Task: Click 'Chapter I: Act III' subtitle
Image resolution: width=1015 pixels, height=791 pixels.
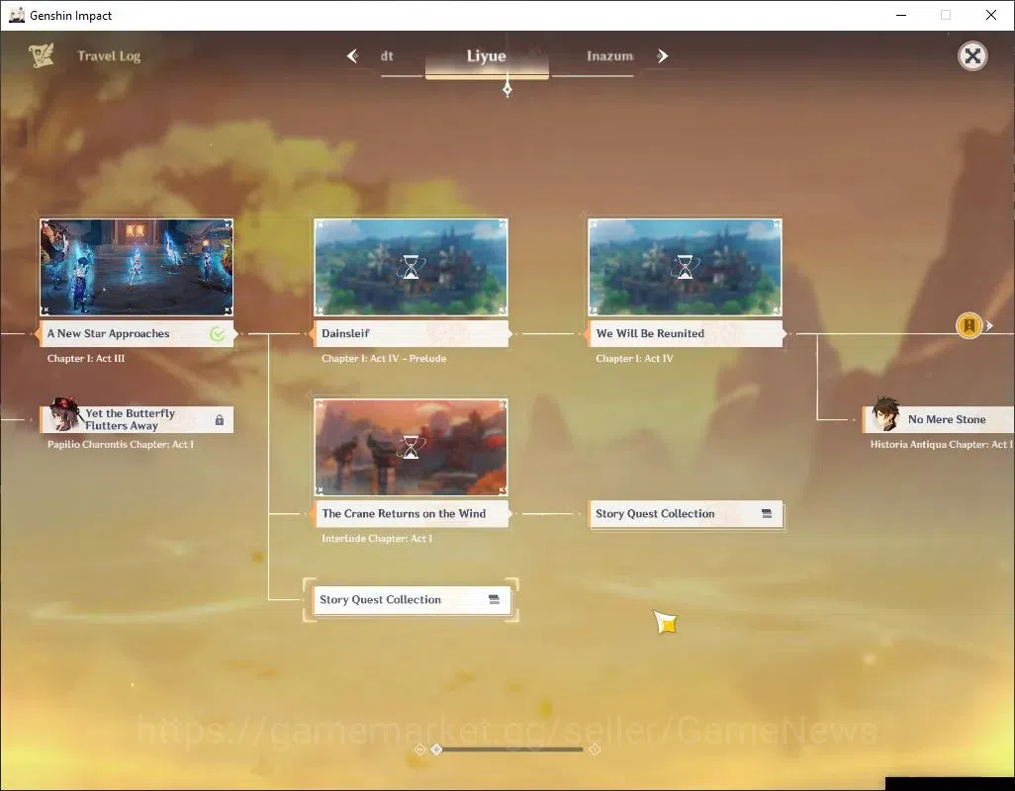Action: click(x=86, y=358)
